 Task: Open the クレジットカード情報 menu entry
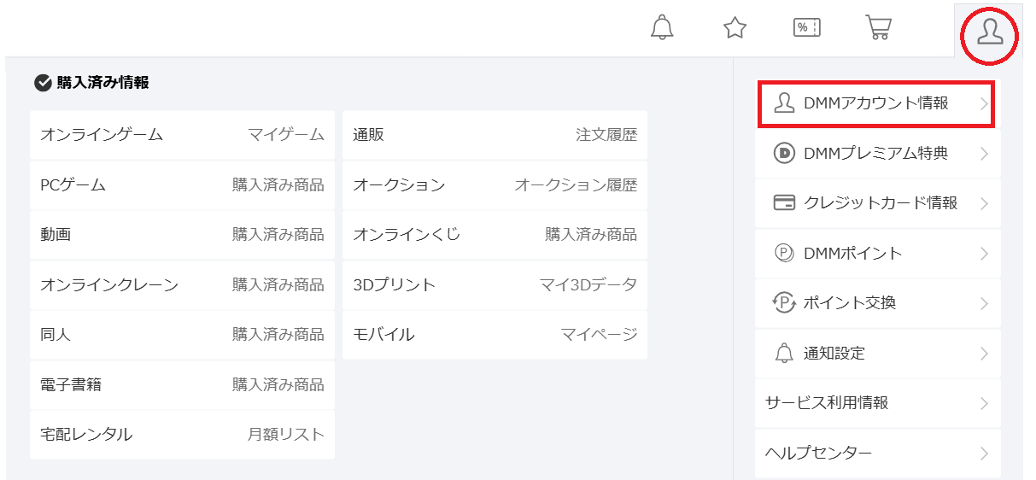pyautogui.click(x=877, y=203)
